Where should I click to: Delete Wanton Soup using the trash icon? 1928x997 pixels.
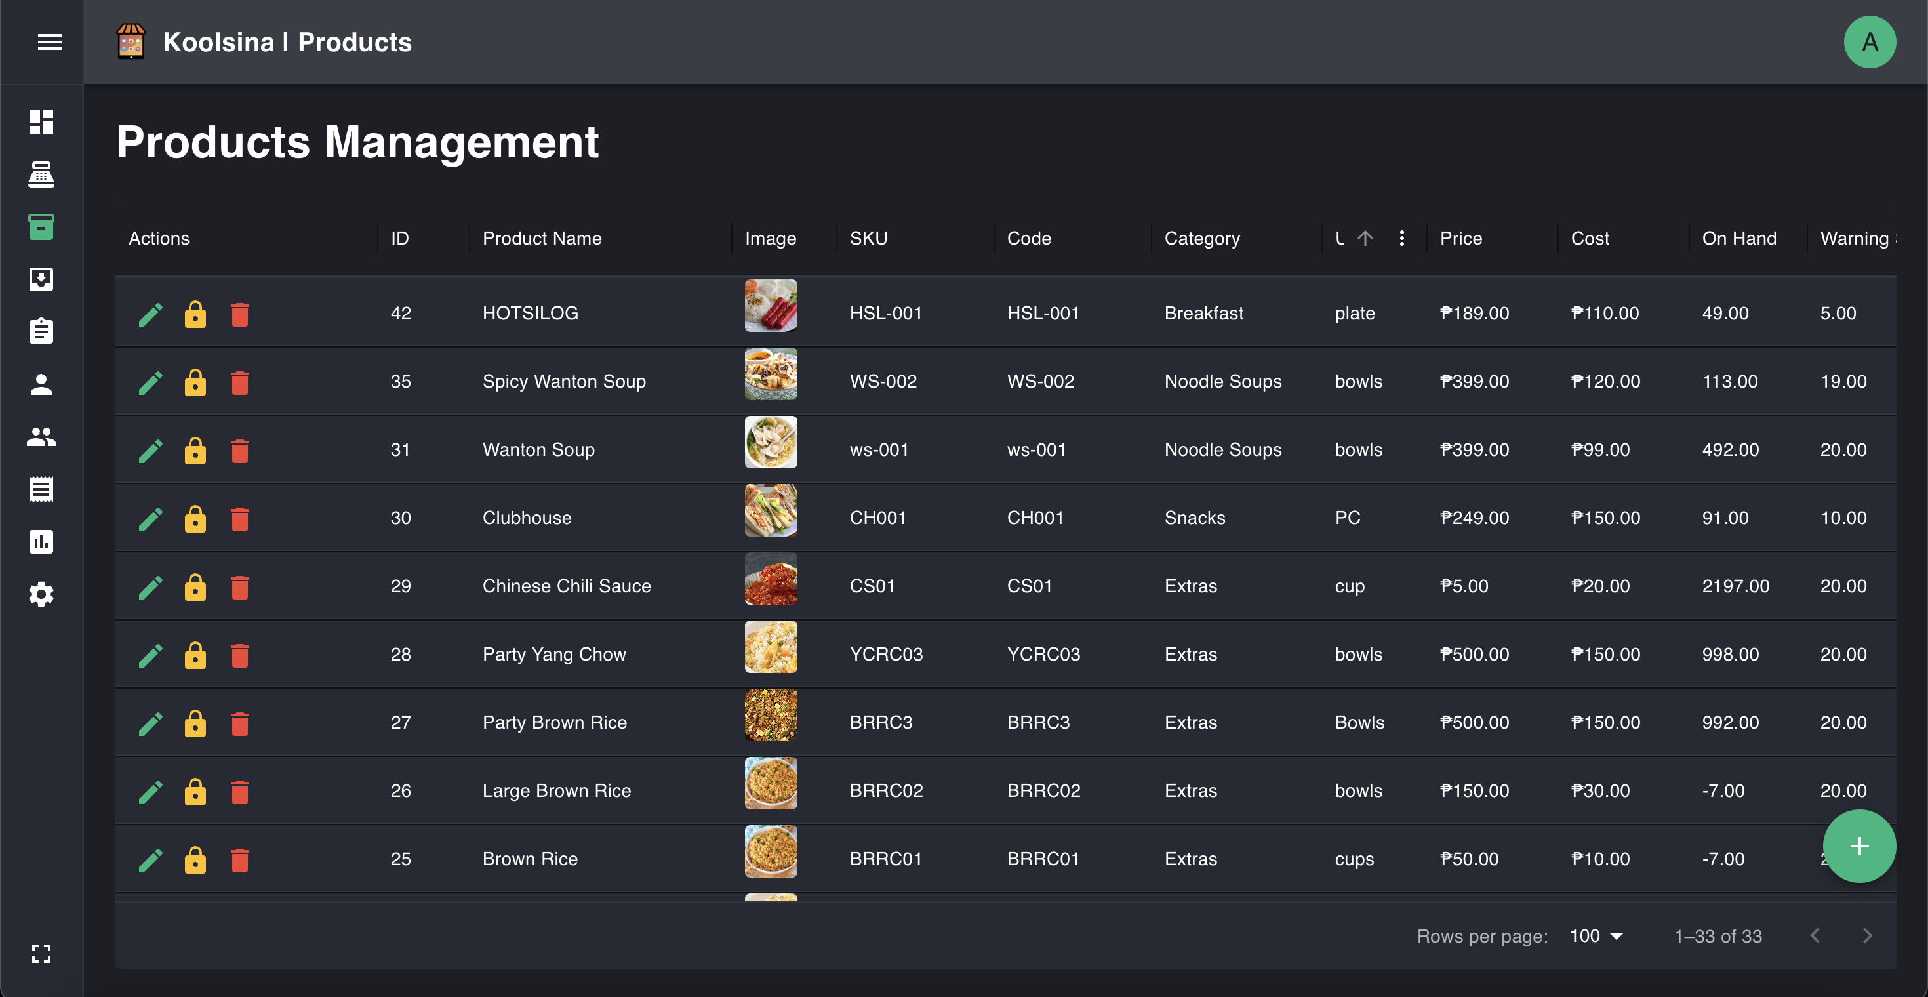point(240,450)
